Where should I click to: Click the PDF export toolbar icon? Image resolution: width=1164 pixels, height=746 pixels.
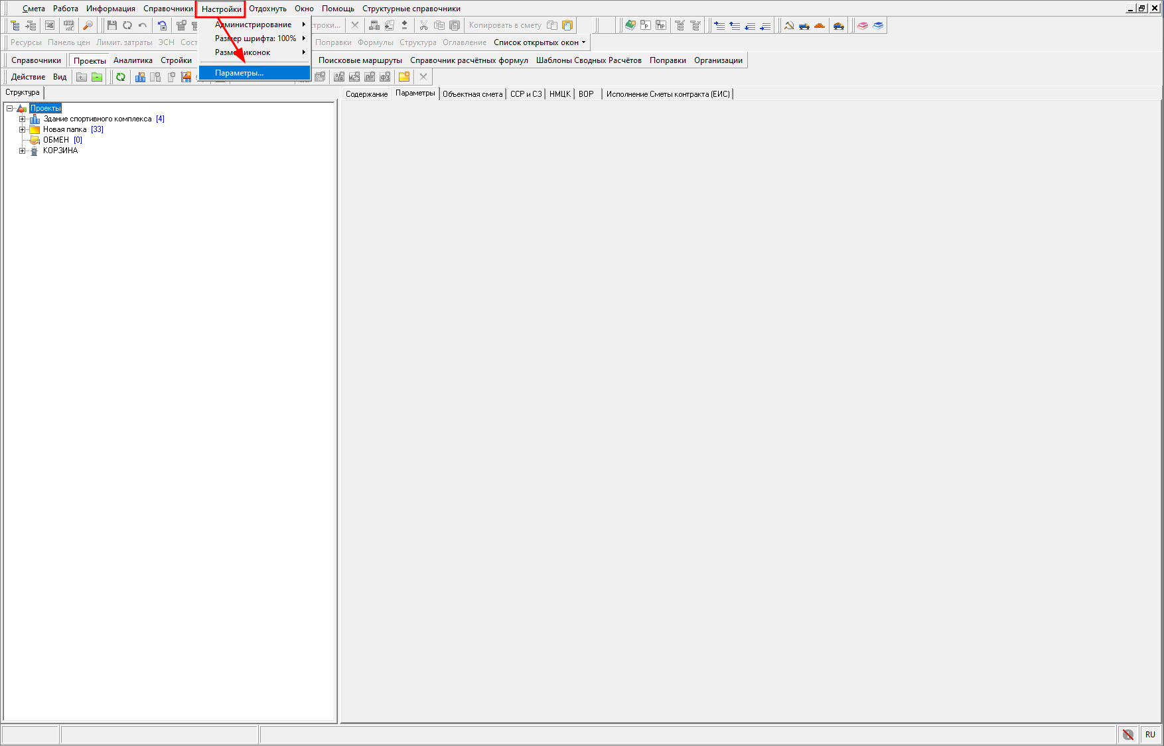(x=69, y=25)
